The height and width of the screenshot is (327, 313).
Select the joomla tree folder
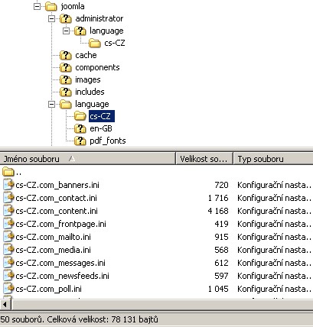tap(73, 6)
